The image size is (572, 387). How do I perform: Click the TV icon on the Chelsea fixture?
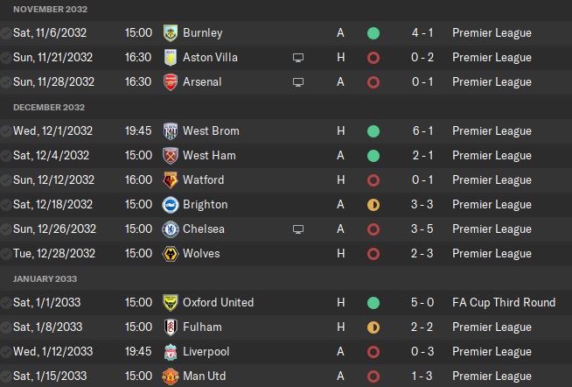pyautogui.click(x=298, y=229)
